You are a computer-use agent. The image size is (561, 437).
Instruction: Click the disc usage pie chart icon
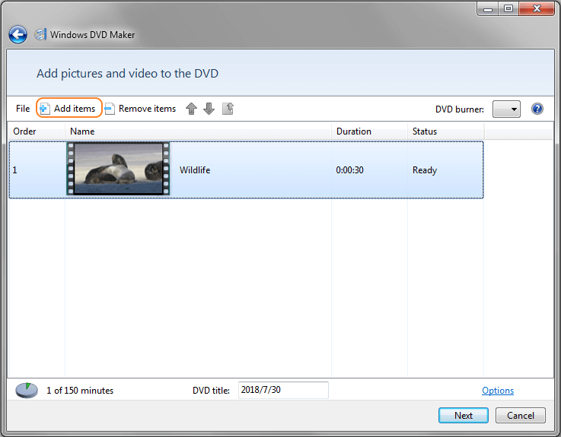point(27,391)
